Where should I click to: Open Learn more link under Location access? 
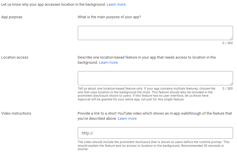coord(108,62)
